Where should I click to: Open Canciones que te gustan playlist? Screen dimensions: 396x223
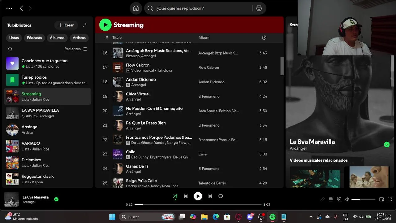pos(48,63)
